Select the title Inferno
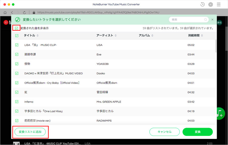This screenshot has width=228, height=145. (x=29, y=102)
